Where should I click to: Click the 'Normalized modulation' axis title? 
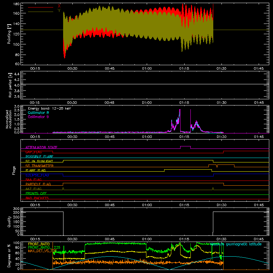click(9, 119)
